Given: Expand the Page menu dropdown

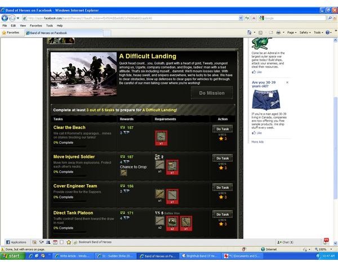Looking at the screenshot, I should tap(292, 33).
